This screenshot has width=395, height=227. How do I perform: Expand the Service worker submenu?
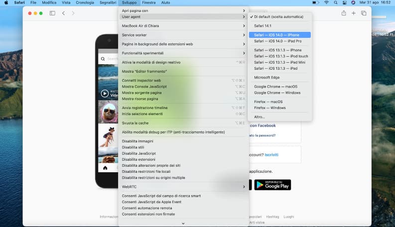pyautogui.click(x=183, y=35)
